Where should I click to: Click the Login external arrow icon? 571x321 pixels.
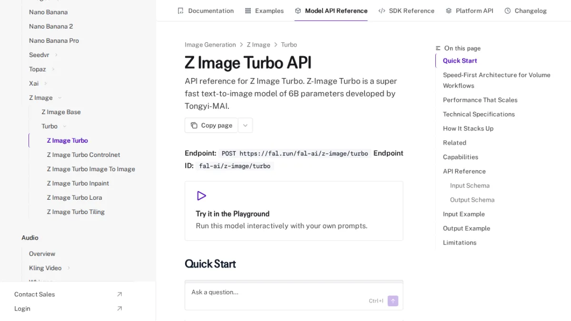pos(119,309)
